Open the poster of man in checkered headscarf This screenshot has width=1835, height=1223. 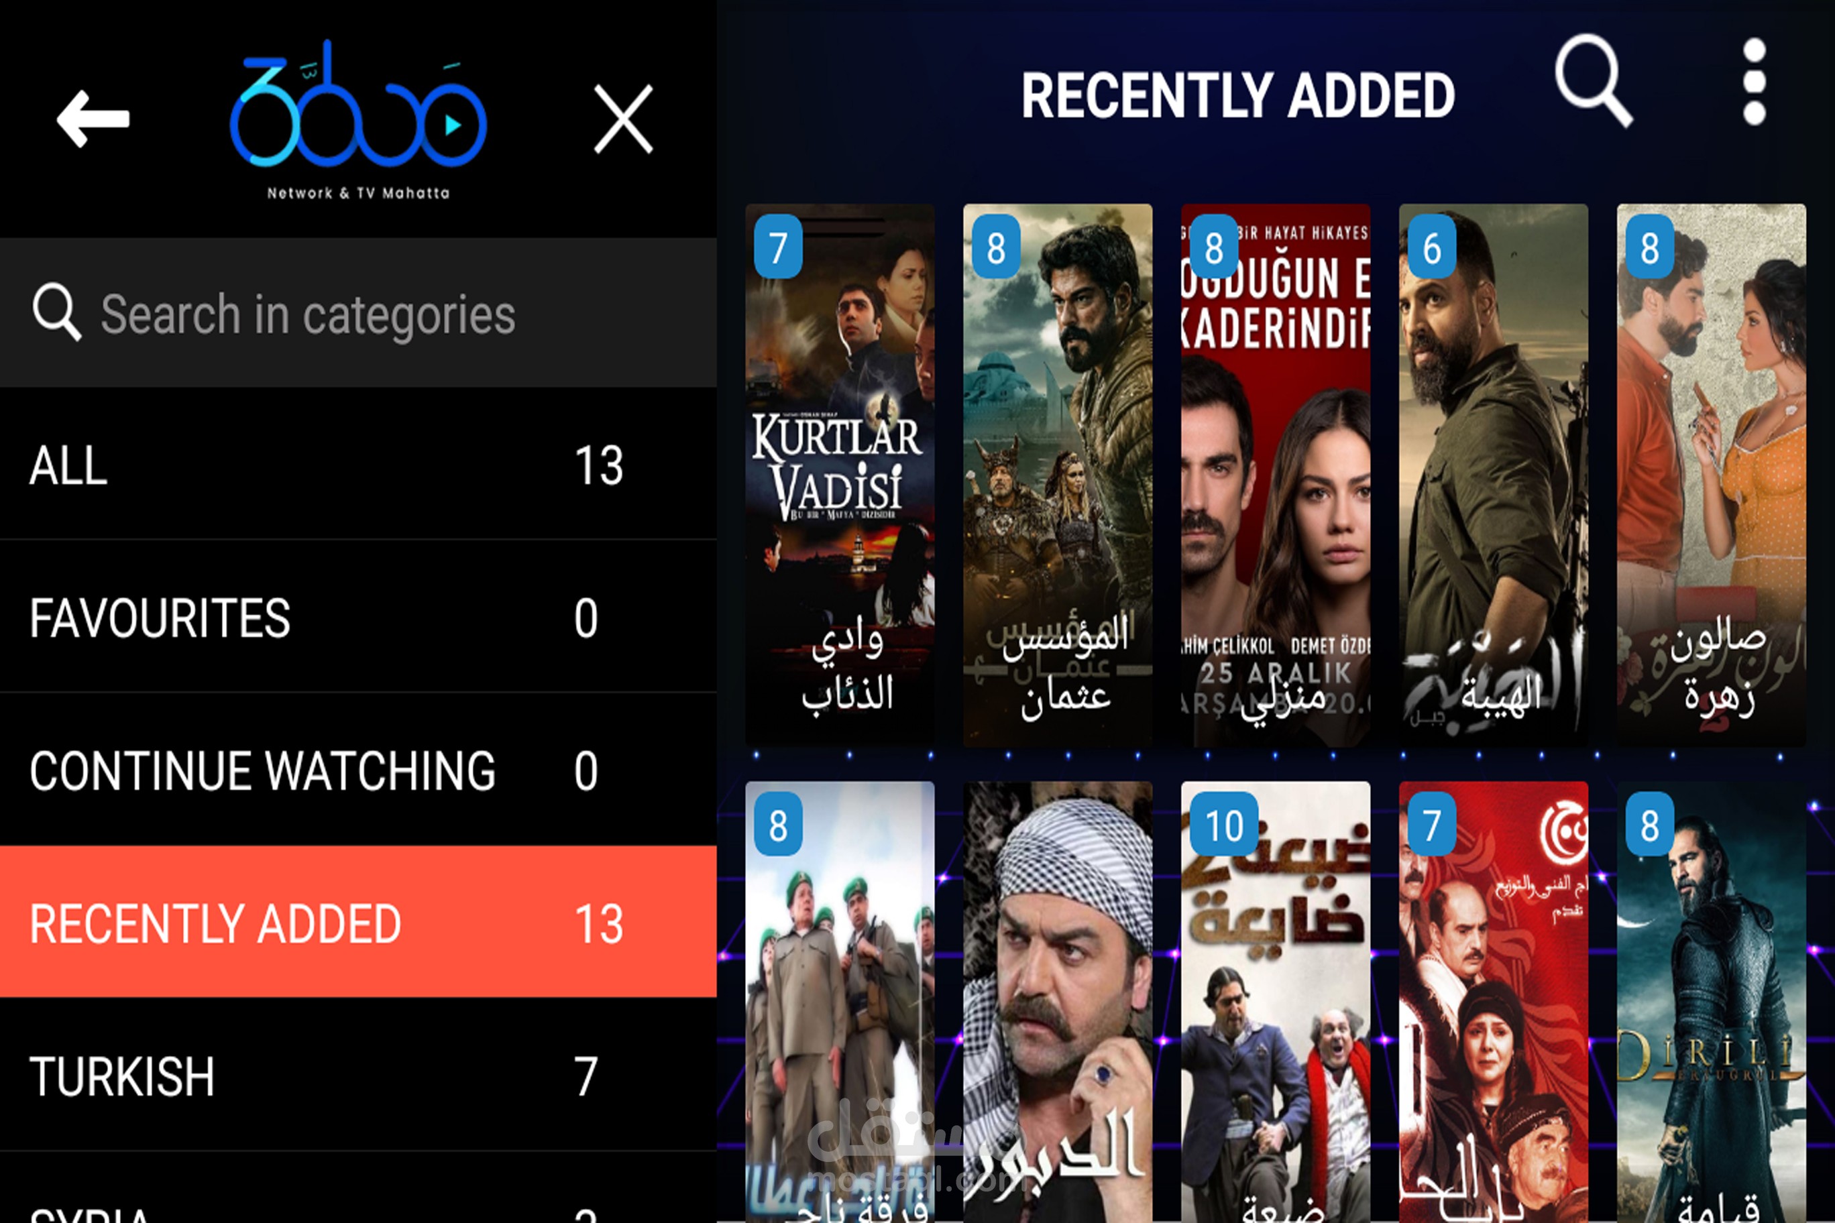click(x=1057, y=1002)
